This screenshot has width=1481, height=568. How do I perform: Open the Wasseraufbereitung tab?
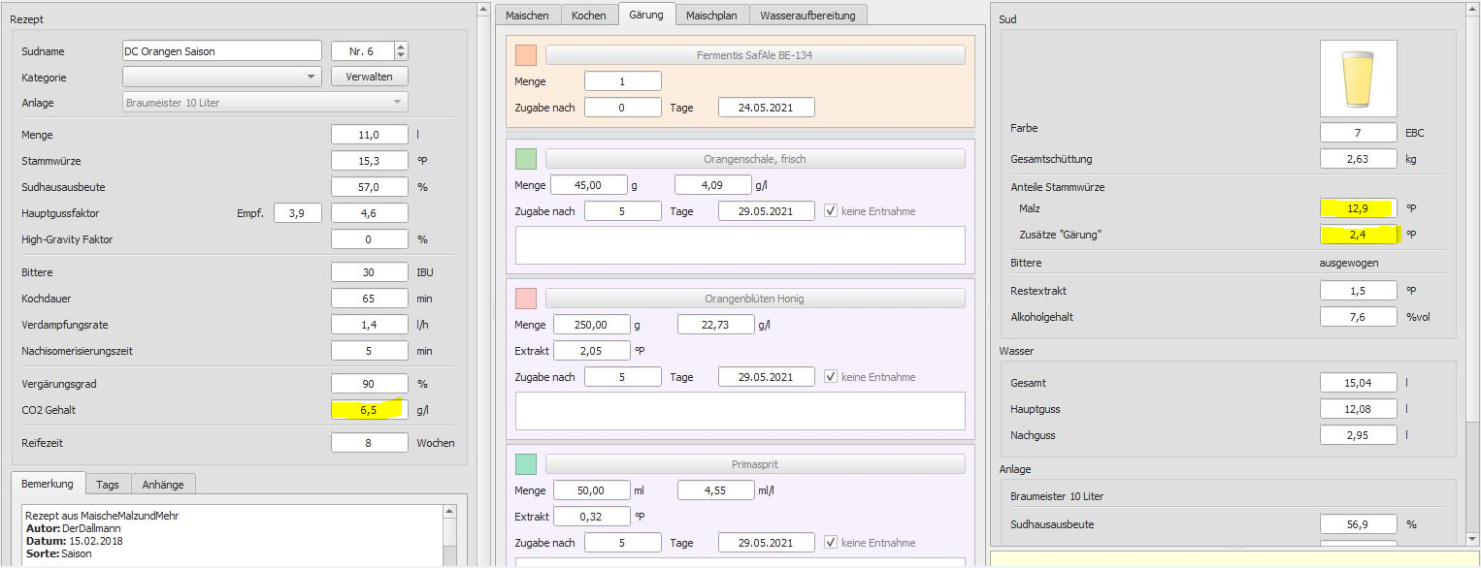coord(807,16)
